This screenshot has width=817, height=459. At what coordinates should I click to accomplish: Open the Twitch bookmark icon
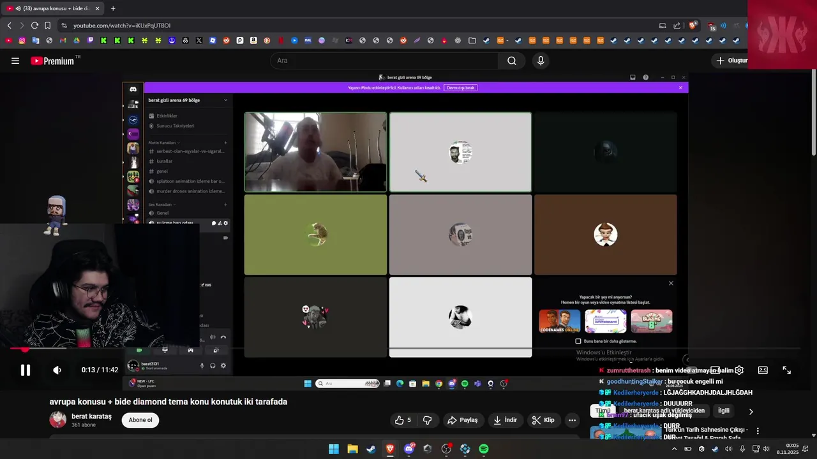90,40
